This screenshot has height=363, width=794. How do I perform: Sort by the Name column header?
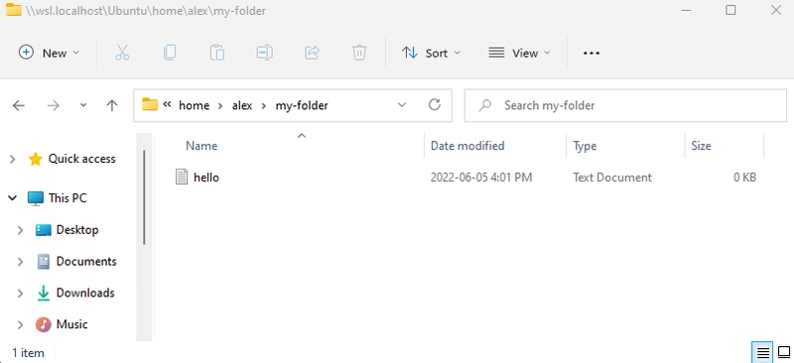[201, 146]
